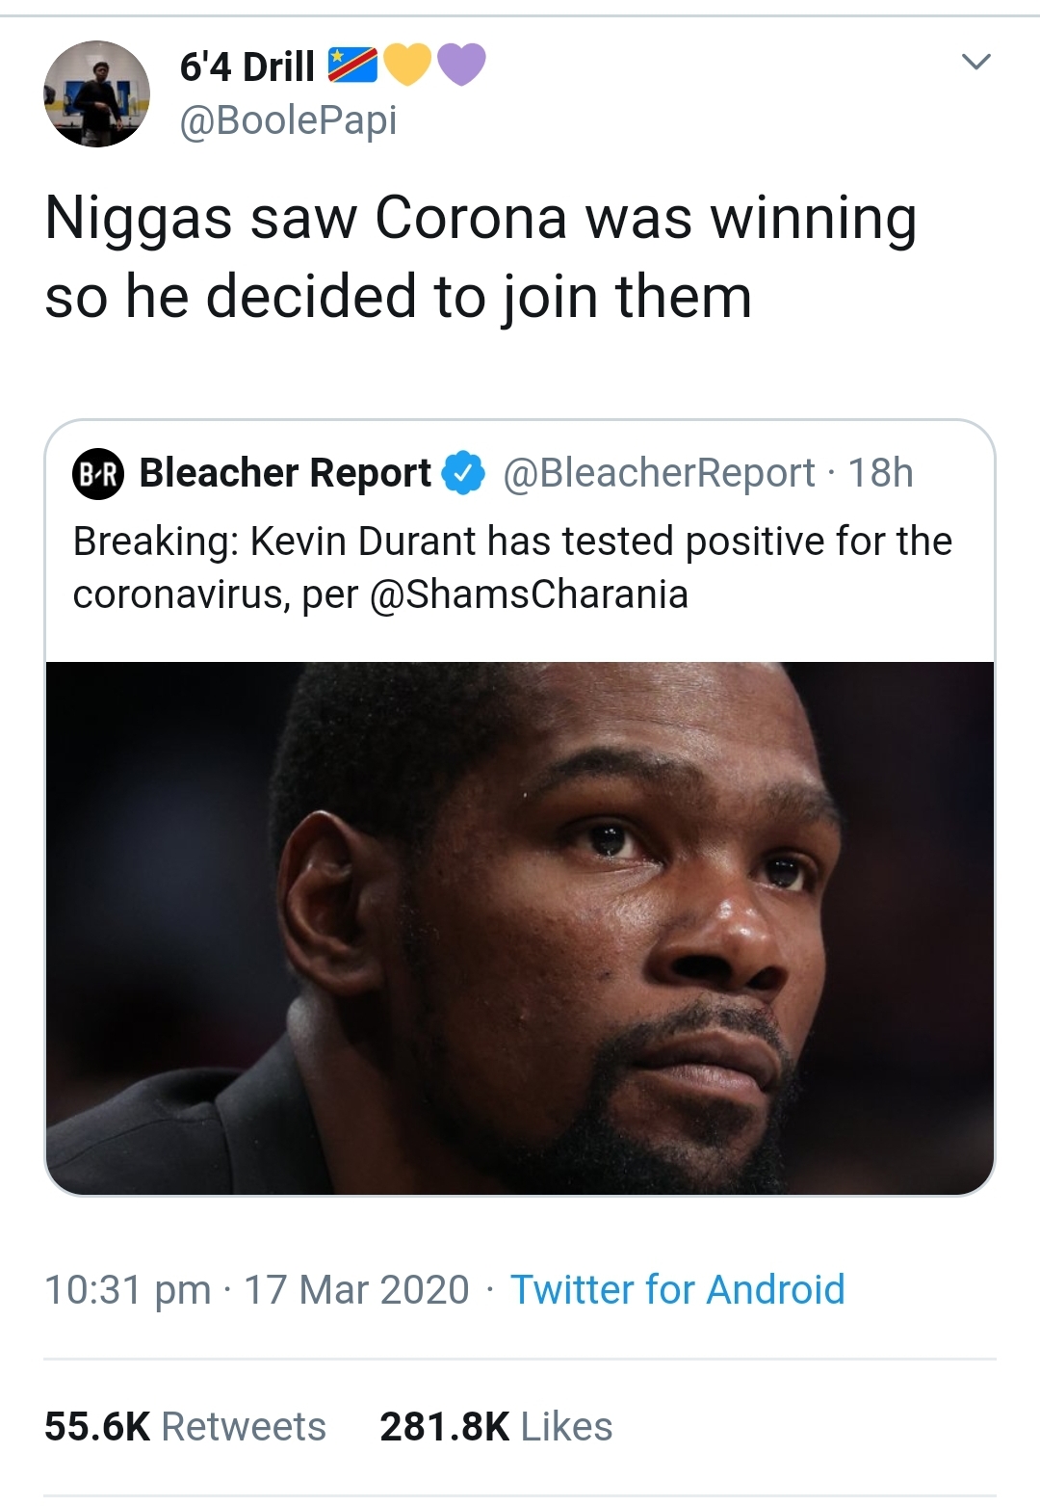1040x1506 pixels.
Task: Click the Bleacher Report account name
Action: coord(285,473)
